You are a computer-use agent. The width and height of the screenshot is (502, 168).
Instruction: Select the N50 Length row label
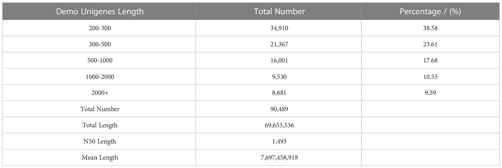(x=100, y=141)
